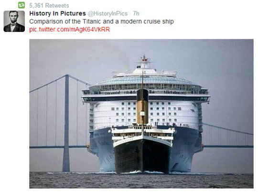258x192 pixels.
Task: Click the Titanic's gold and black funnel
Action: [142, 107]
